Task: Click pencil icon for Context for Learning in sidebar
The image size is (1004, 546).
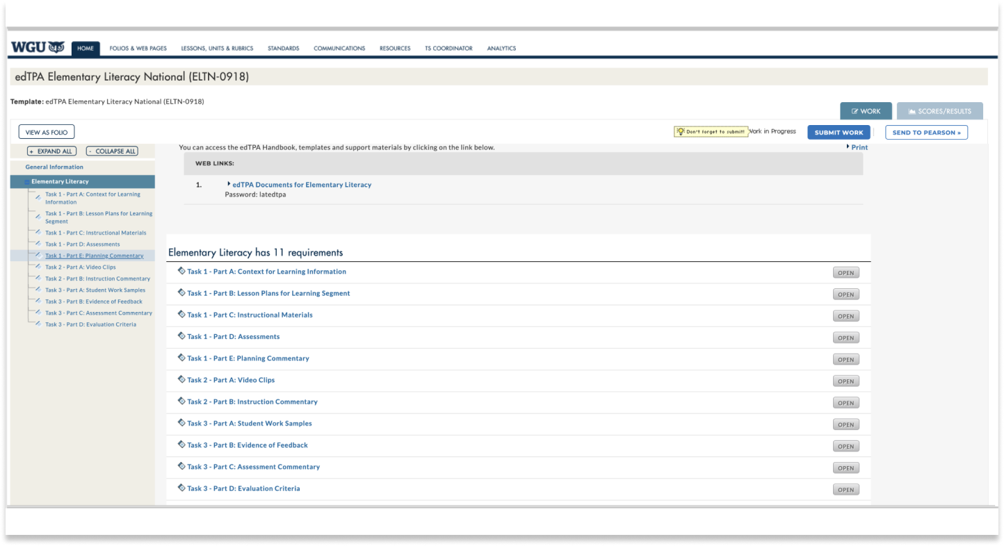Action: pos(38,198)
